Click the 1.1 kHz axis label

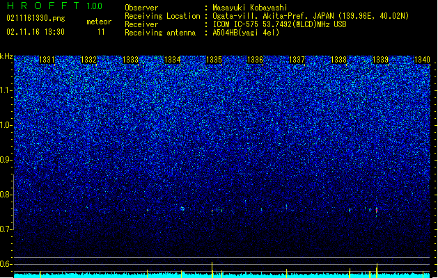(6, 90)
